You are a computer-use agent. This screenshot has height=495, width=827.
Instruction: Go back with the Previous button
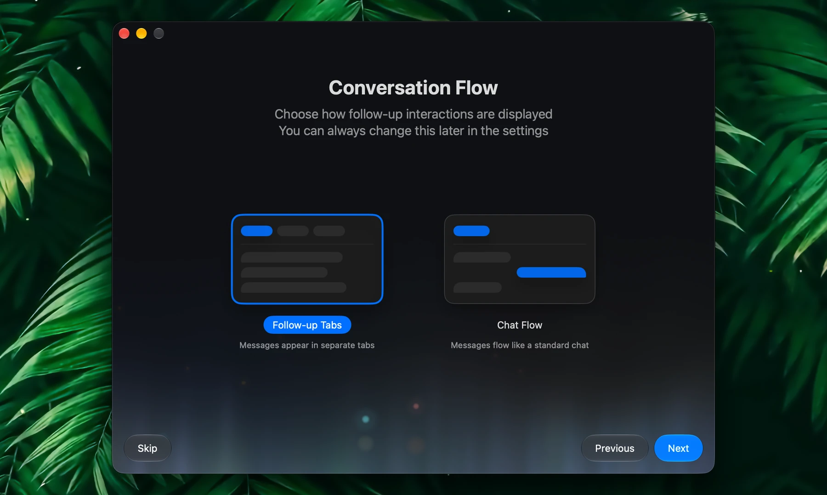pos(614,448)
